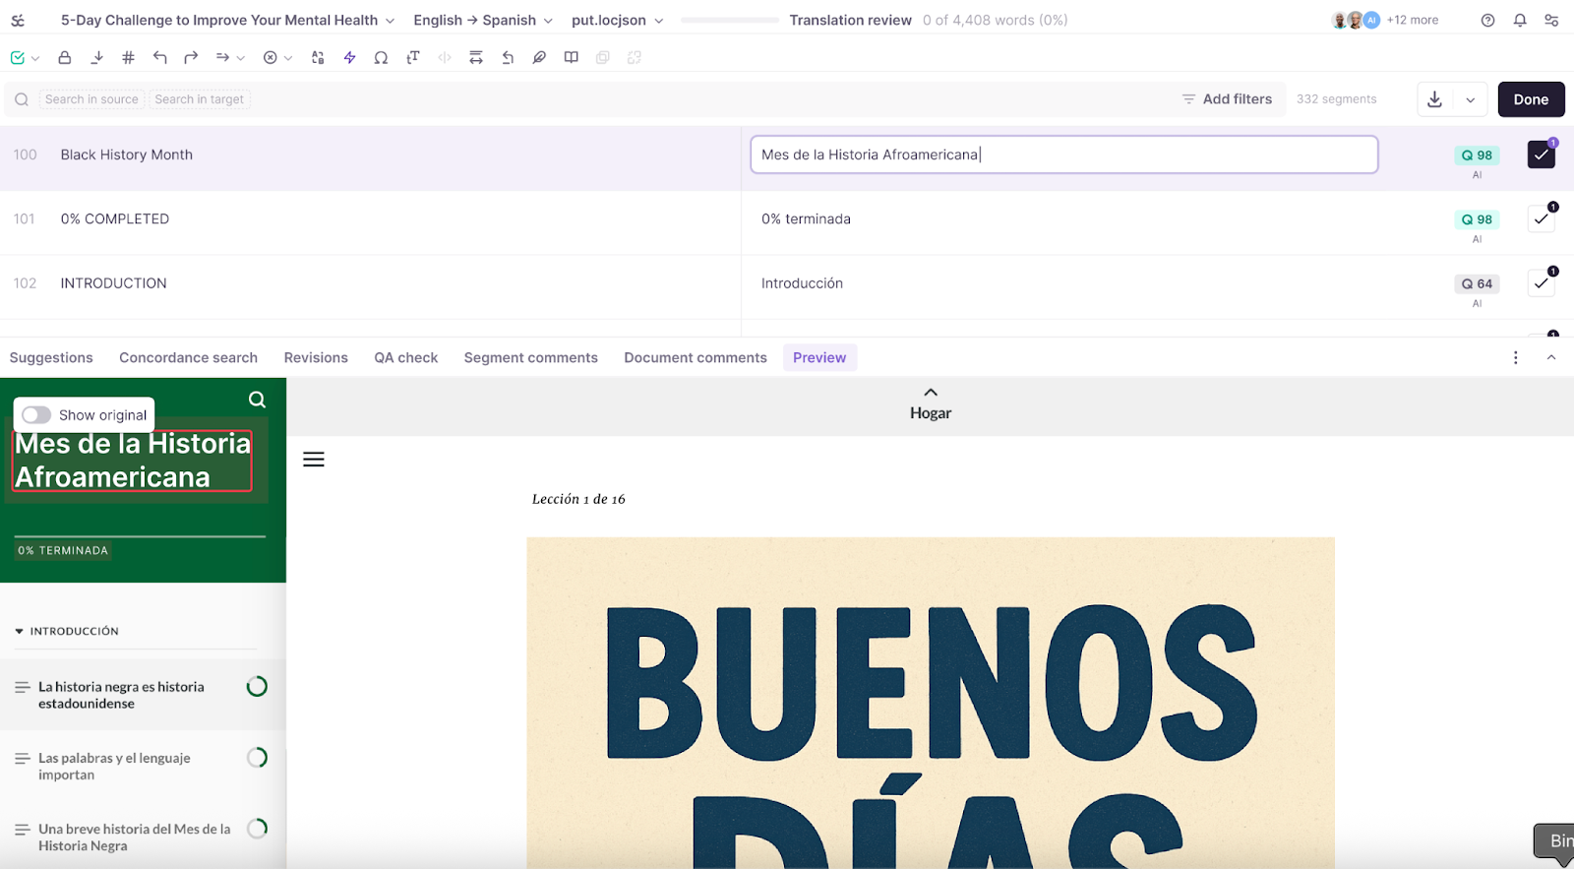Viewport: 1574px width, 869px height.
Task: Click the green confirm-segment checkbox icon in toolbar
Action: [18, 58]
